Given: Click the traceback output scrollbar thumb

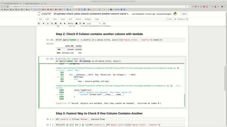Looking at the screenshot, I should click(184, 100).
